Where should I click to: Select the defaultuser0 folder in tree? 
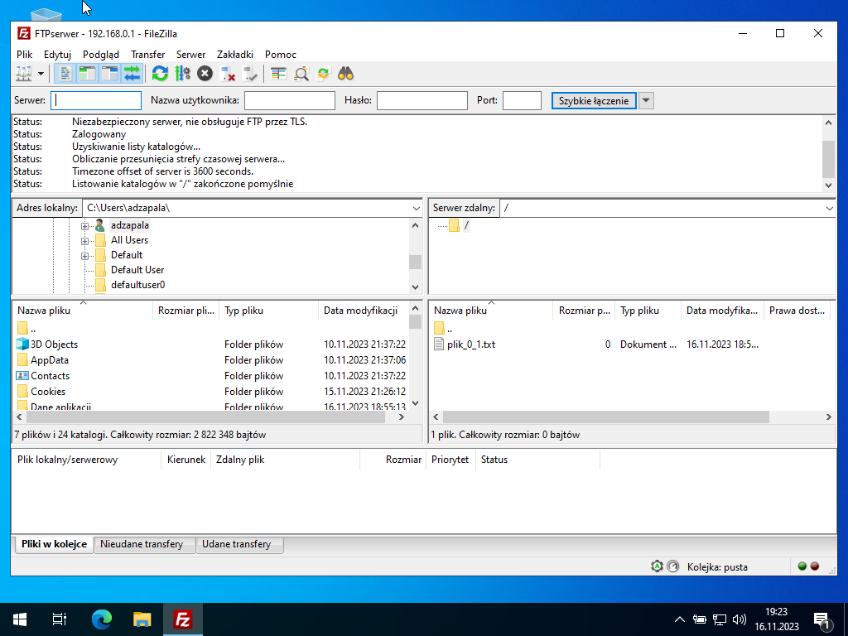[x=138, y=285]
